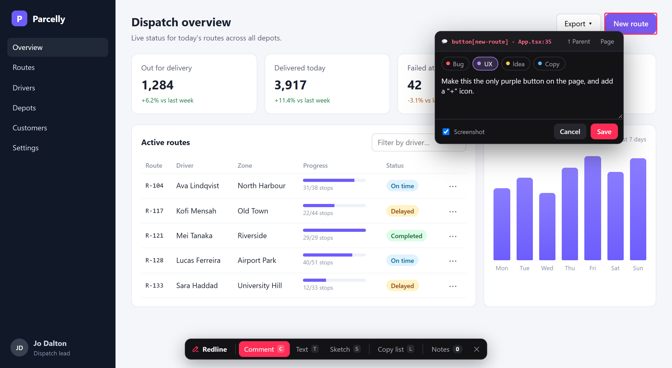Click into the comment text area
Viewport: 672px width, 368px height.
pos(529,96)
